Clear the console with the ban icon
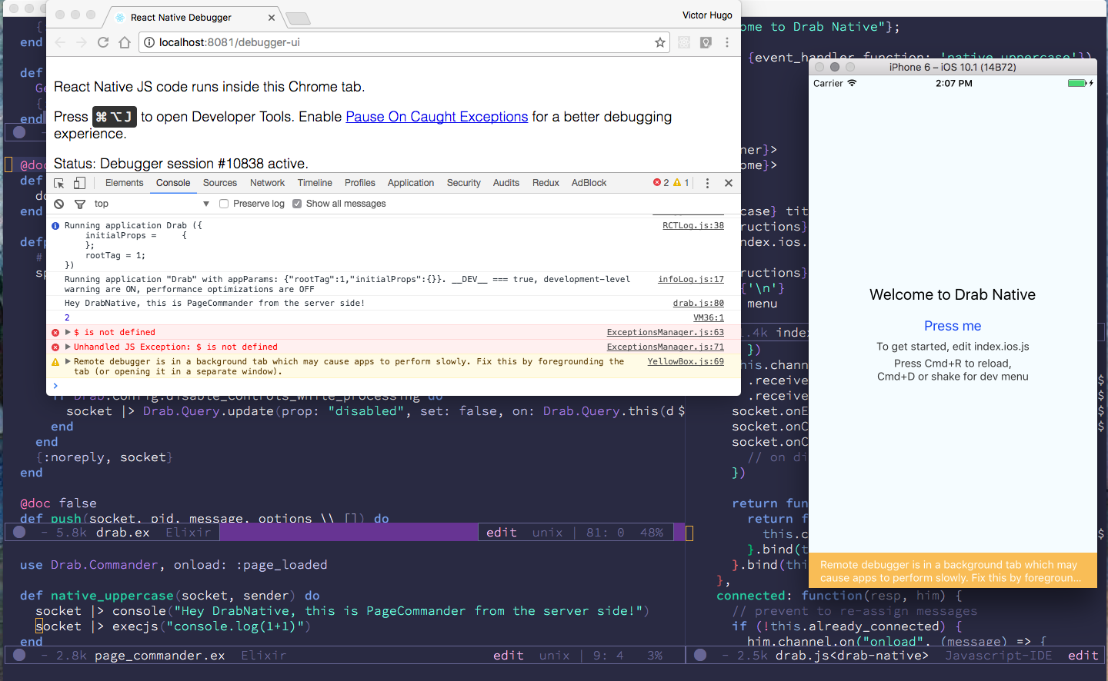 59,204
